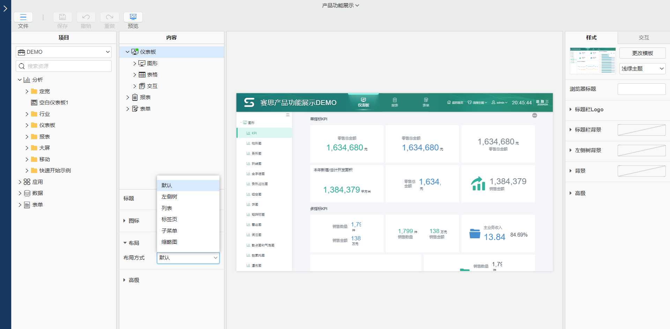The height and width of the screenshot is (329, 670).
Task: Click the 预览 preview icon
Action: [x=133, y=17]
